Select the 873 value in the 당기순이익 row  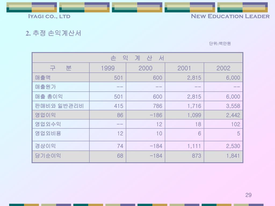pyautogui.click(x=196, y=156)
